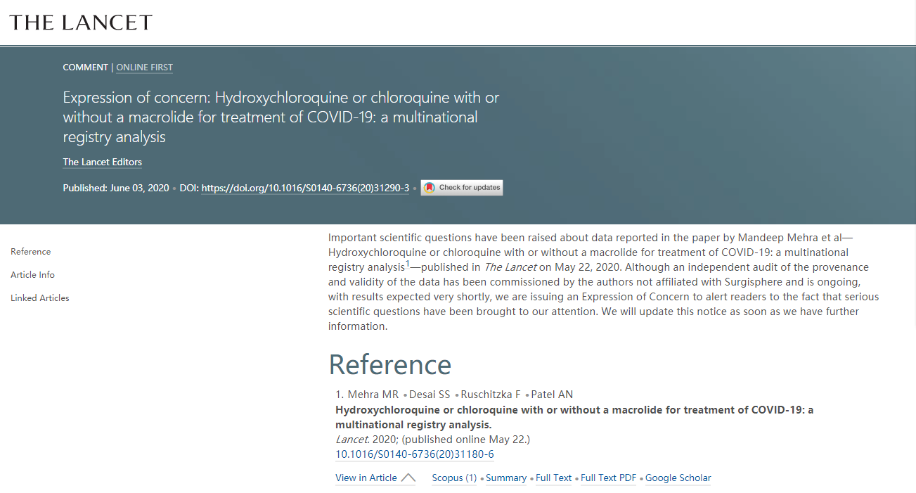
Task: Open the Full Text PDF link
Action: coord(609,478)
